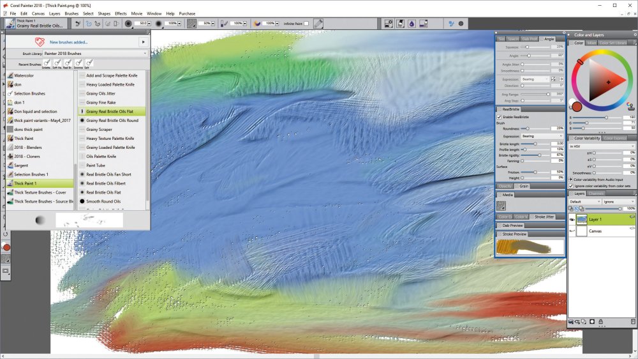Click the paper texture swatch in the Media panel
638x359 pixels.
pyautogui.click(x=501, y=206)
